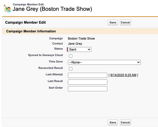Click the Time Zone dropdown arrow

click(138, 62)
